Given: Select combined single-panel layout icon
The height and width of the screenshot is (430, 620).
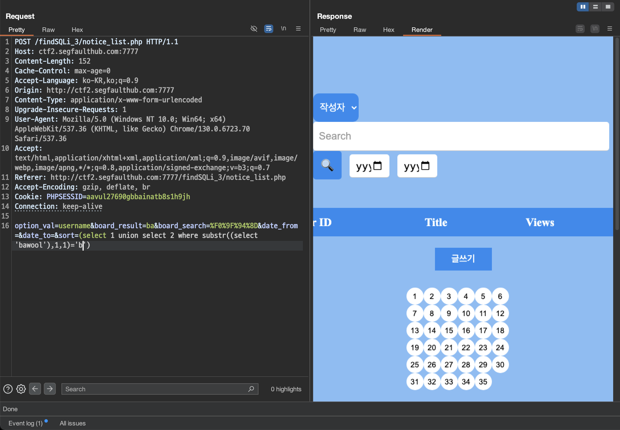Looking at the screenshot, I should [608, 7].
